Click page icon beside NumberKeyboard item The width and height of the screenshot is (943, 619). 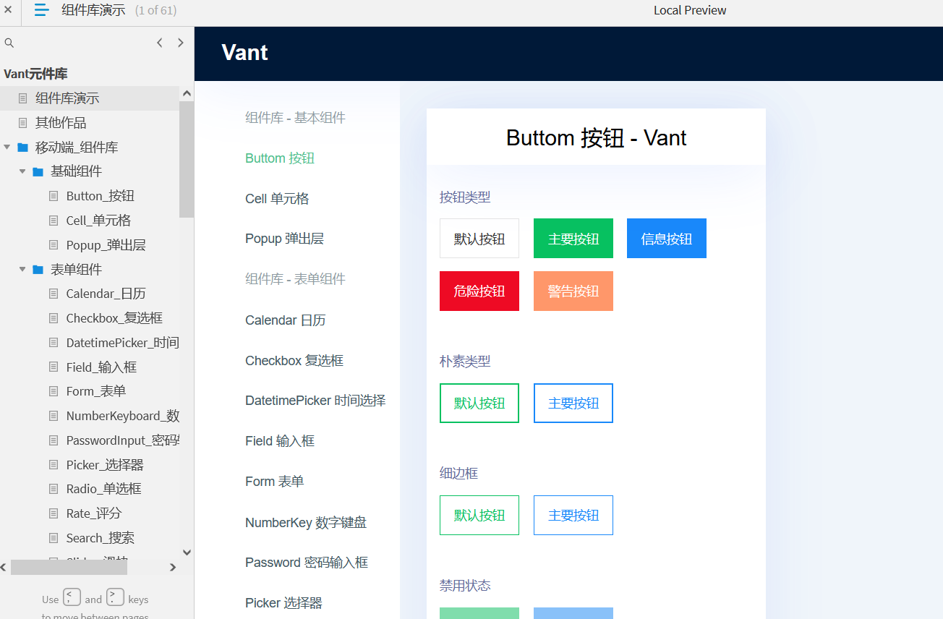pyautogui.click(x=54, y=416)
